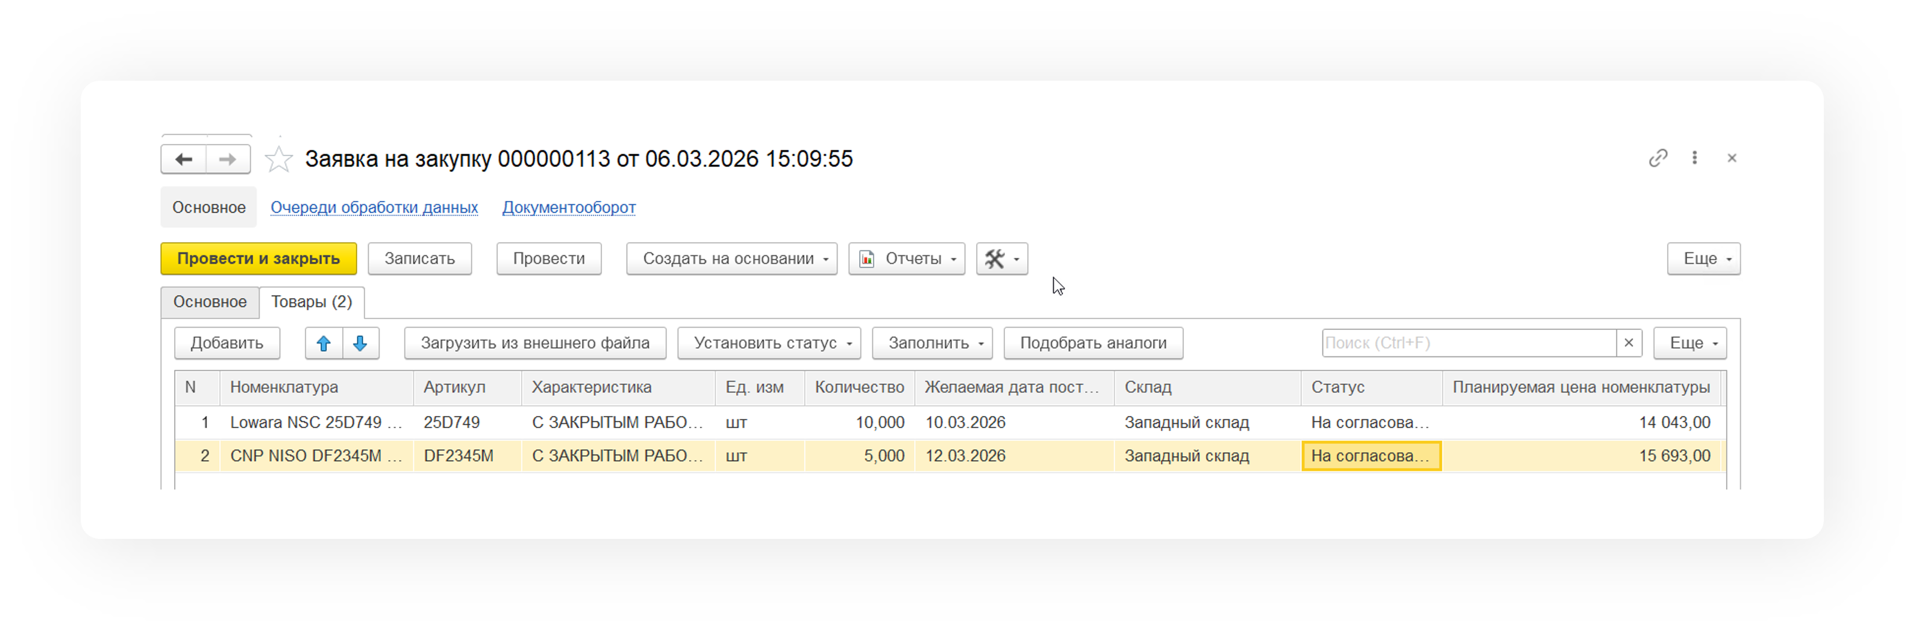Click into the Поиск search field
1916x631 pixels.
point(1468,343)
